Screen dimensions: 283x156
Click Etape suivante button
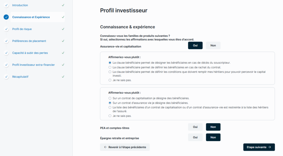tap(259, 147)
